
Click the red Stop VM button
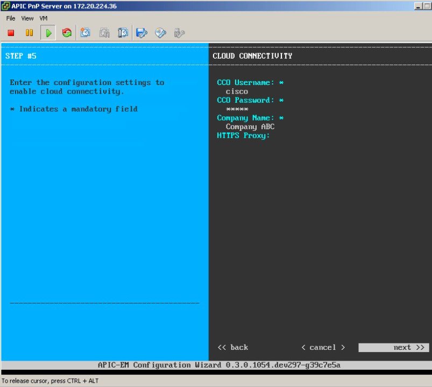coord(11,33)
